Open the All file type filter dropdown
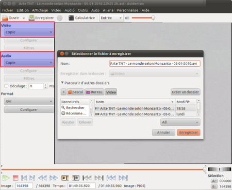This screenshot has width=232, height=190. [x=180, y=122]
